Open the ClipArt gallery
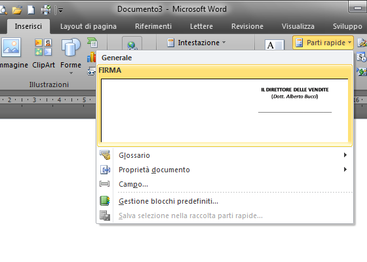The width and height of the screenshot is (367, 262). pos(43,53)
